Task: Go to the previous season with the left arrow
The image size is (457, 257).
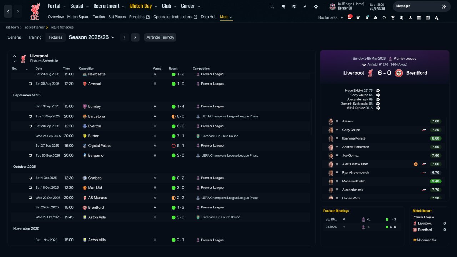Action: click(124, 37)
